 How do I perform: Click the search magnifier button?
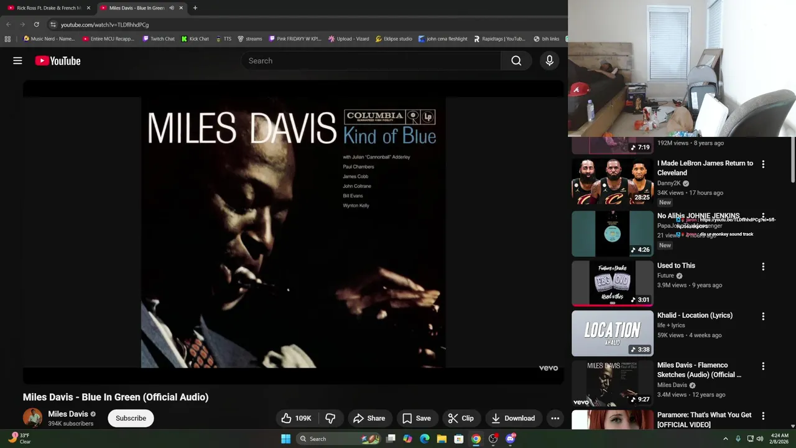coord(516,60)
